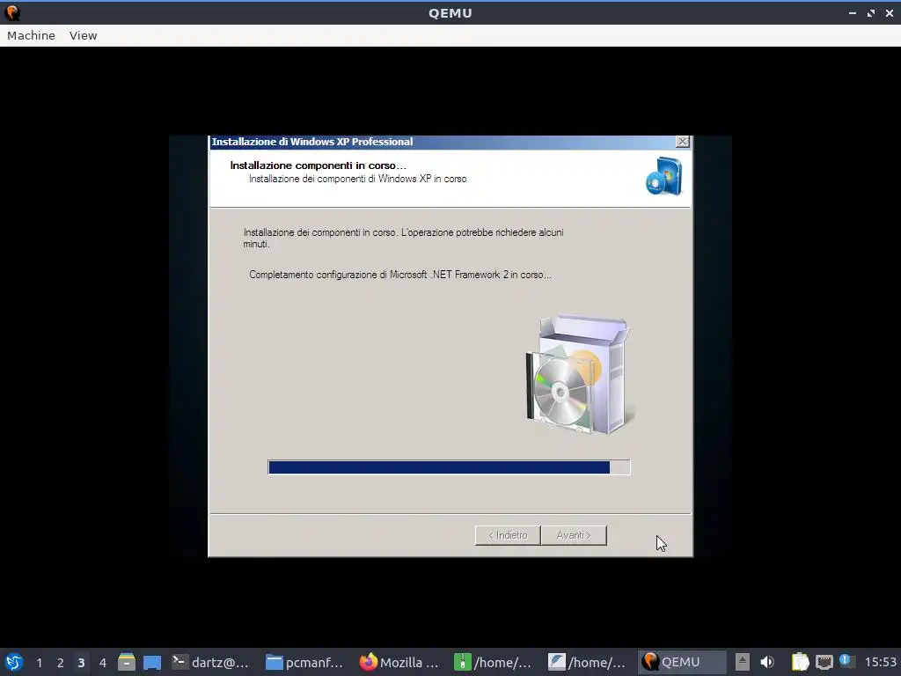This screenshot has height=676, width=901.
Task: Minimize the QEMU window
Action: coord(852,12)
